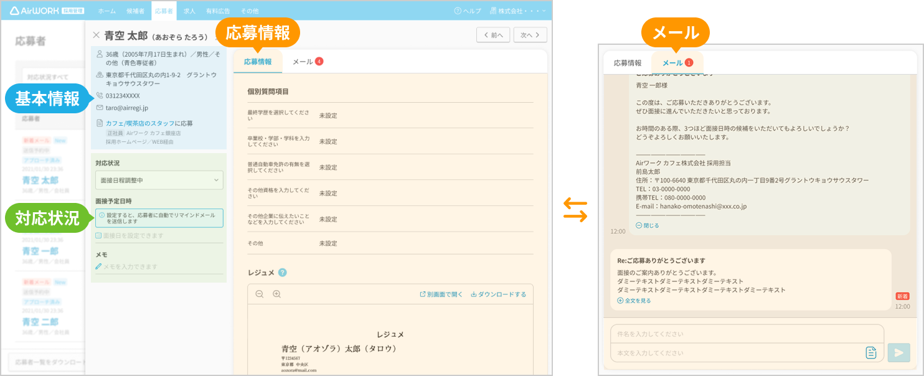Click 未設定 value for 最終学歴
Image resolution: width=924 pixels, height=376 pixels.
coord(328,116)
